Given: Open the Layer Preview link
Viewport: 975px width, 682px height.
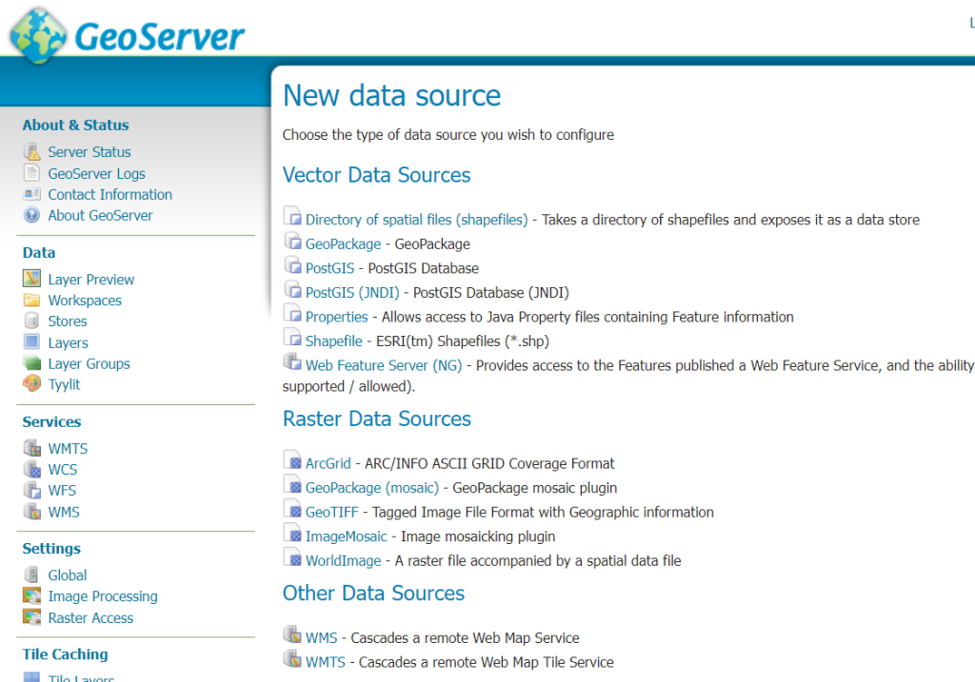Looking at the screenshot, I should (90, 280).
